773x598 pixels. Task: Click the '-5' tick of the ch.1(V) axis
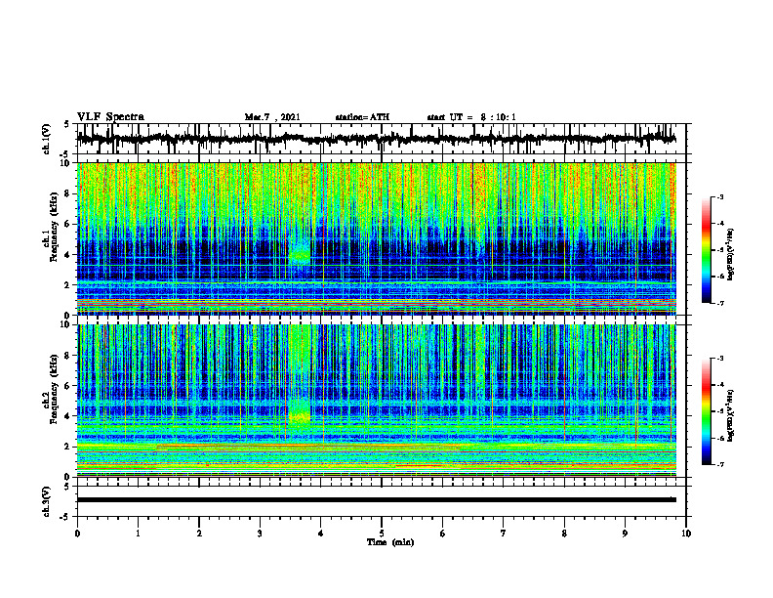click(x=65, y=153)
